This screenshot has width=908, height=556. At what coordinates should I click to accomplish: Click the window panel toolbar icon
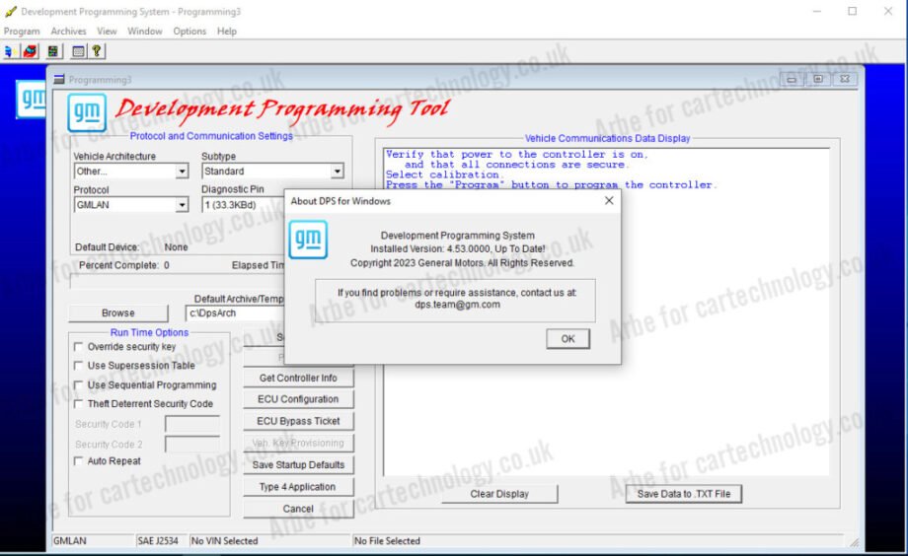click(78, 51)
